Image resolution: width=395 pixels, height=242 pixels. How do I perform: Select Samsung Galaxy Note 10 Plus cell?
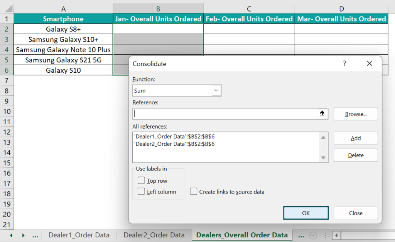[63, 50]
